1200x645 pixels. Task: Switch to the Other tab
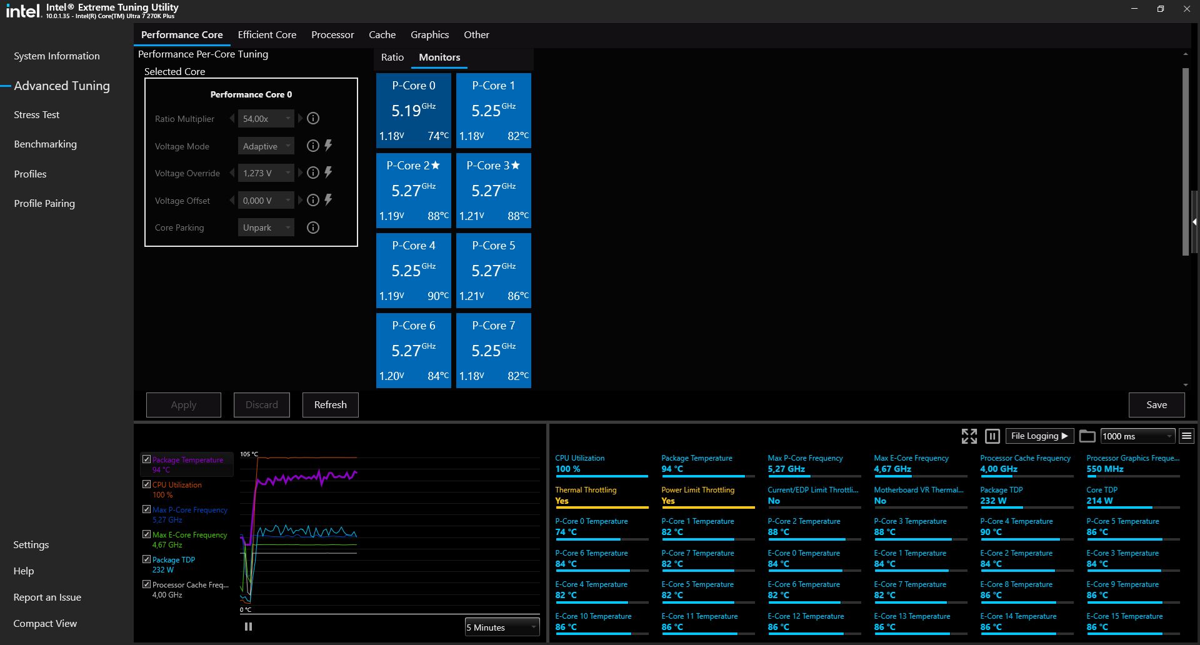click(476, 35)
